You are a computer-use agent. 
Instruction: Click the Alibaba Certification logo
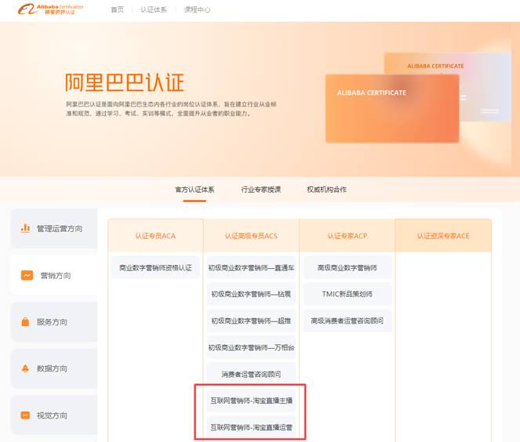tap(51, 9)
